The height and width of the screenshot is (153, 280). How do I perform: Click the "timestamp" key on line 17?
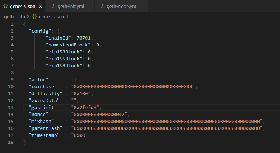pos(44,135)
